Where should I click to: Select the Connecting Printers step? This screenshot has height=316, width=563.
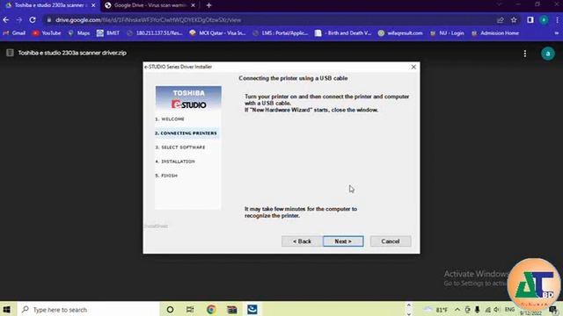[186, 133]
